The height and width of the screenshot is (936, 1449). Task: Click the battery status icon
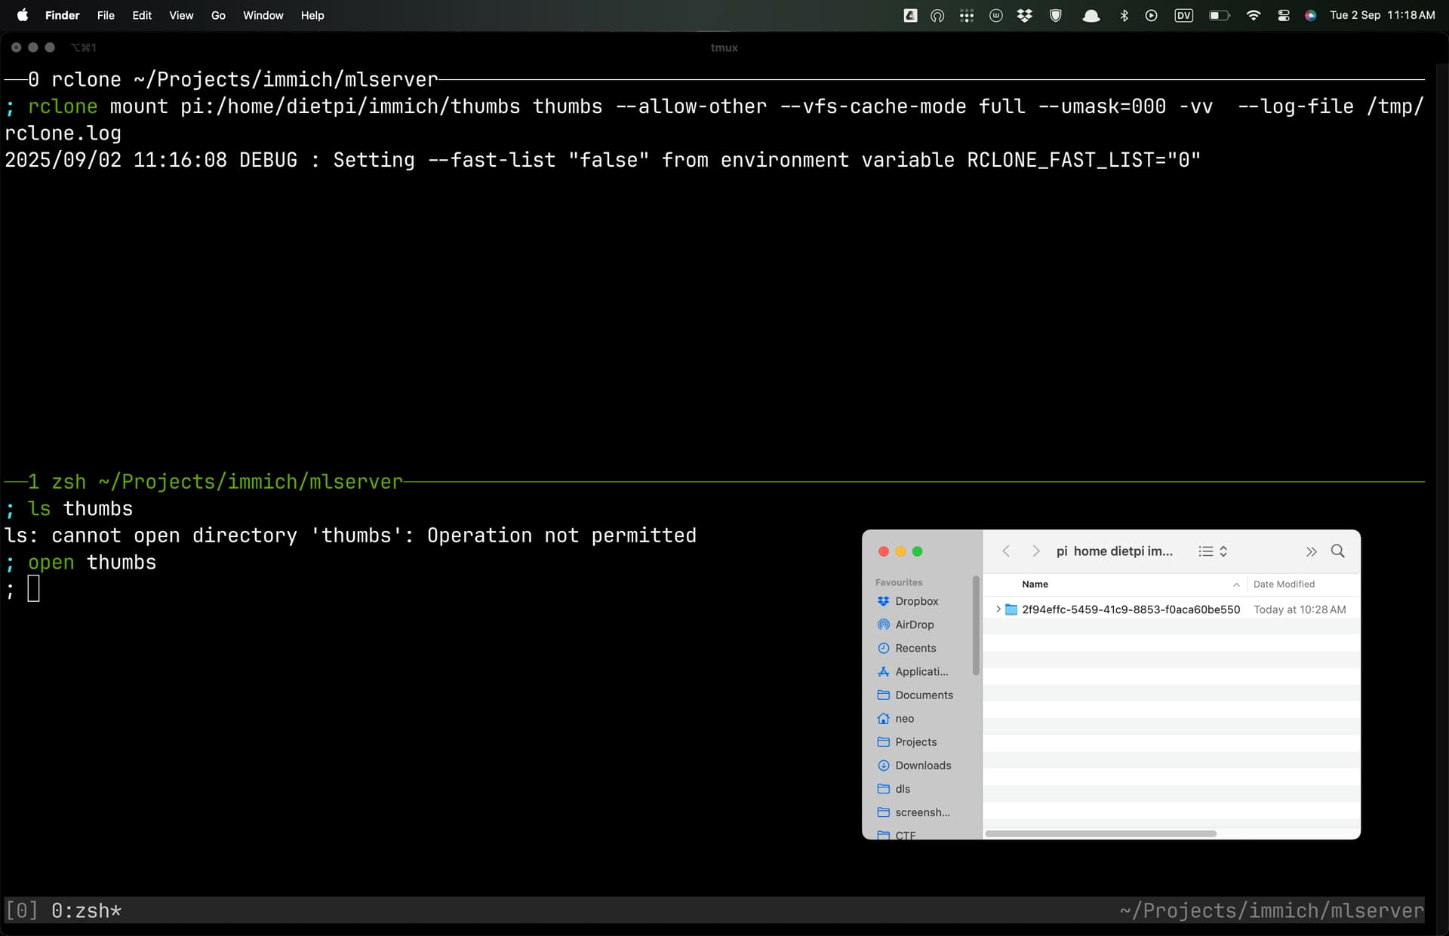click(1219, 15)
